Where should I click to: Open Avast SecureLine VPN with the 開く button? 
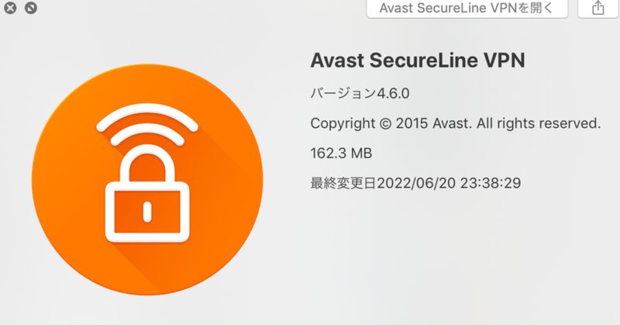pyautogui.click(x=466, y=9)
